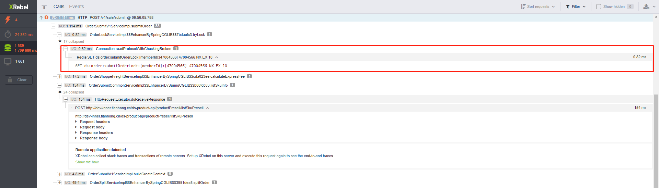The width and height of the screenshot is (659, 188).
Task: Open the XRebel logo home
Action: (x=19, y=7)
